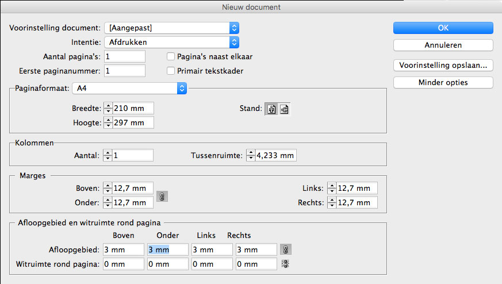Decrease Breedte with down stepper arrow
The width and height of the screenshot is (502, 284).
108,111
